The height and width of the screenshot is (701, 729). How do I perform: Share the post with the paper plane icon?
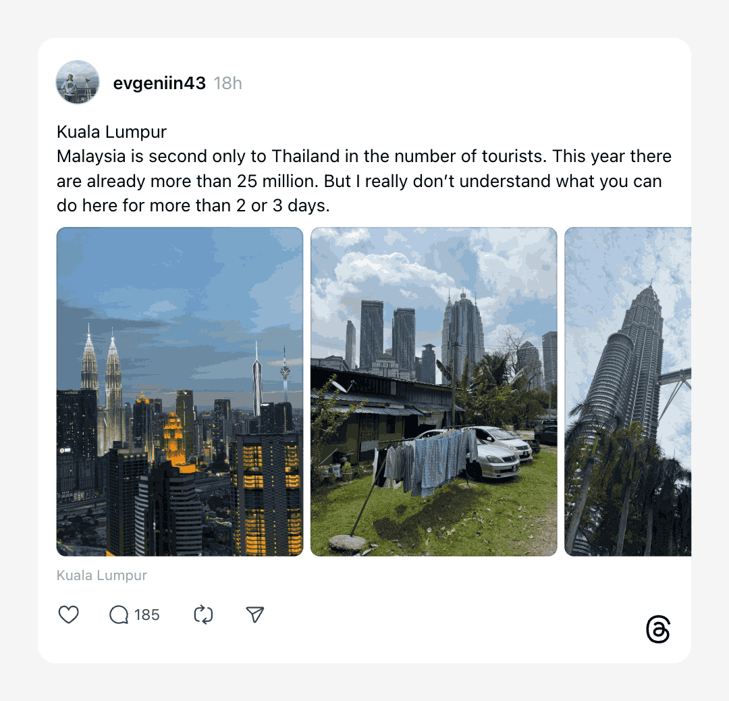(254, 615)
